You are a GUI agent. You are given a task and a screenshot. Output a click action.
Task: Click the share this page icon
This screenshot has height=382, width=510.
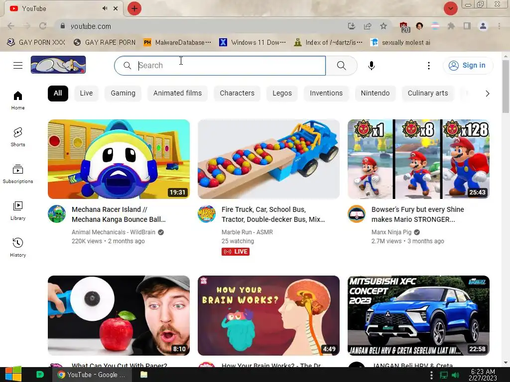[368, 26]
